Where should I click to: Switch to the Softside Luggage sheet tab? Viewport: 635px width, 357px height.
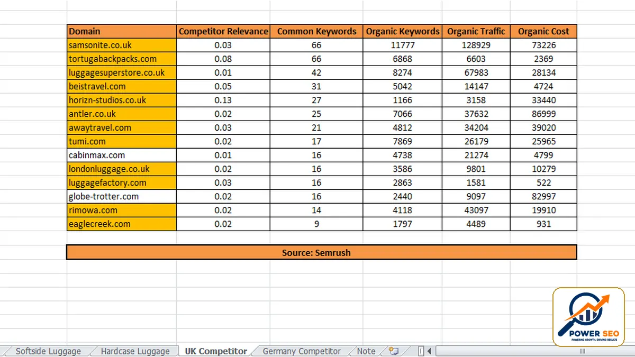(48, 351)
